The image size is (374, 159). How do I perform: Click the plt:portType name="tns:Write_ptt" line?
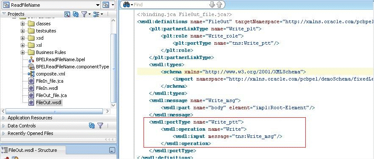tap(226, 43)
